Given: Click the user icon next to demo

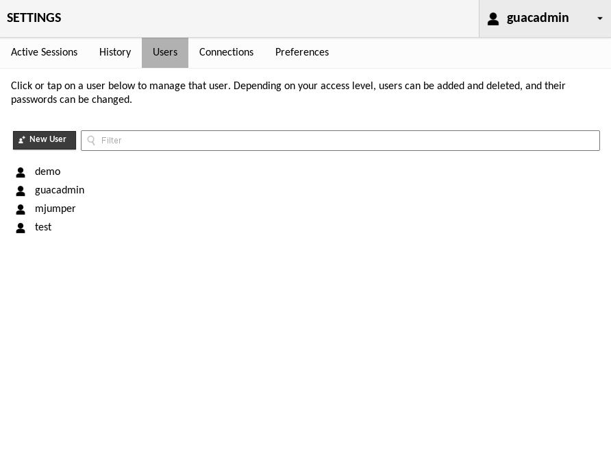Looking at the screenshot, I should (x=21, y=172).
